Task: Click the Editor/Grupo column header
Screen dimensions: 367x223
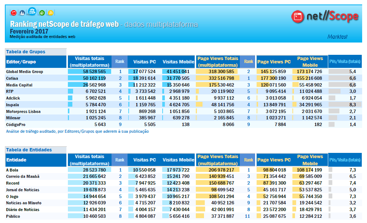Action: click(x=21, y=62)
